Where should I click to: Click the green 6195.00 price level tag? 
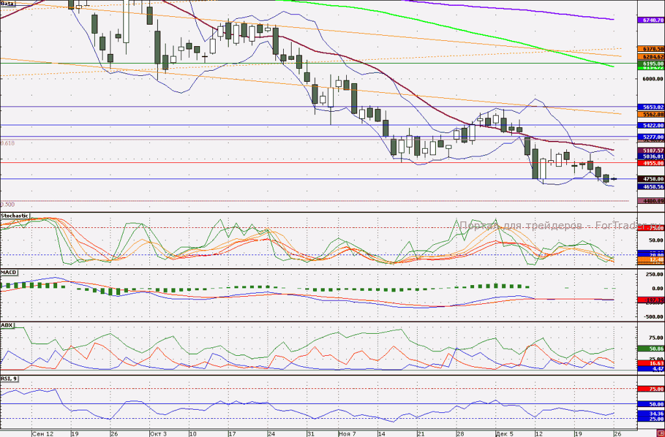coord(651,63)
